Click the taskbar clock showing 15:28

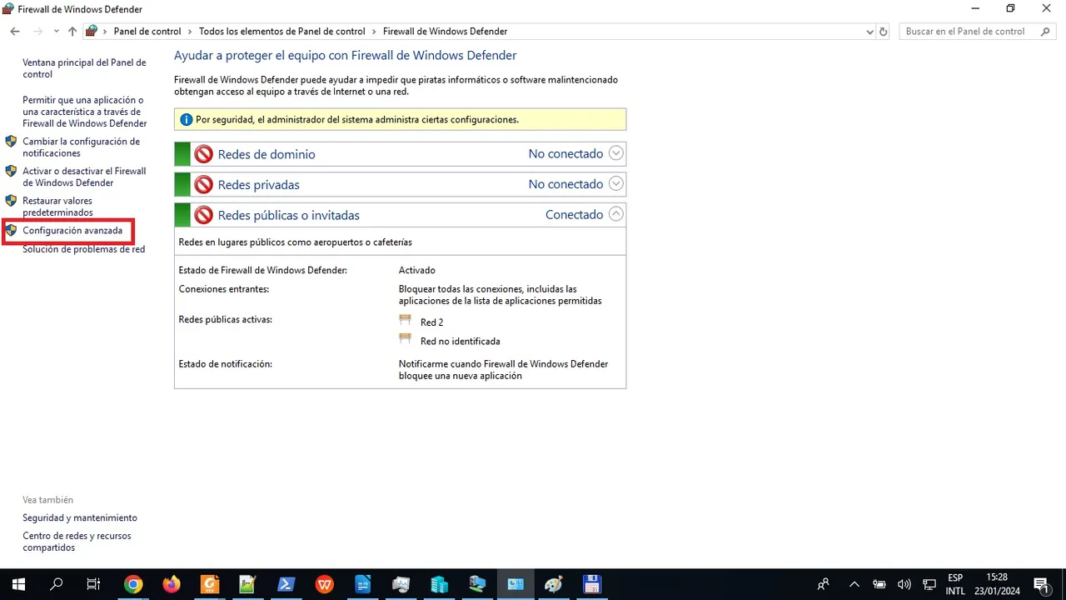(x=997, y=584)
